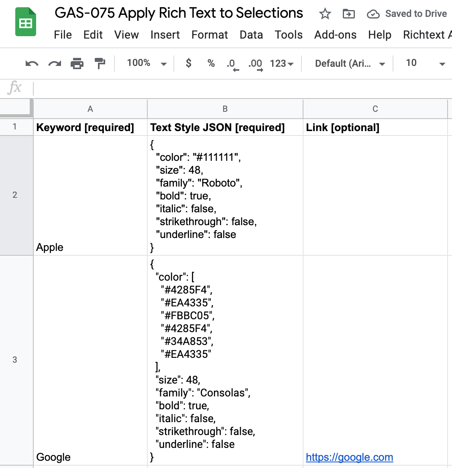Viewport: 452px width, 468px height.
Task: Print the spreadsheet using printer icon
Action: point(77,64)
